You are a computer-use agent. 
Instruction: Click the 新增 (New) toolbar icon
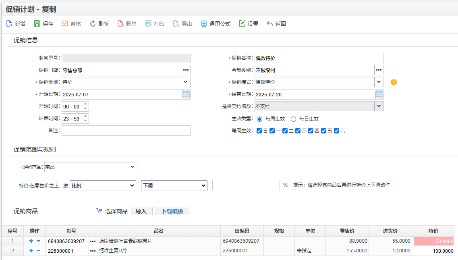click(x=9, y=24)
